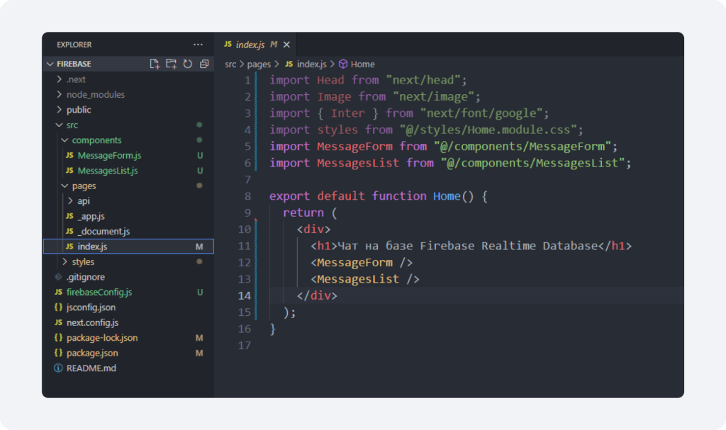Open README.md file

coord(91,368)
